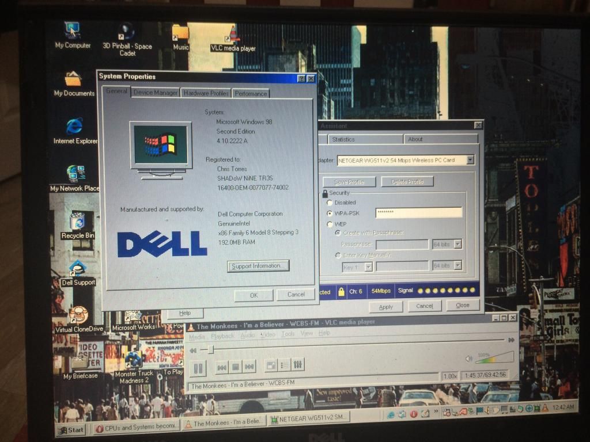Open My Network Places icon
The width and height of the screenshot is (590, 442).
75,178
